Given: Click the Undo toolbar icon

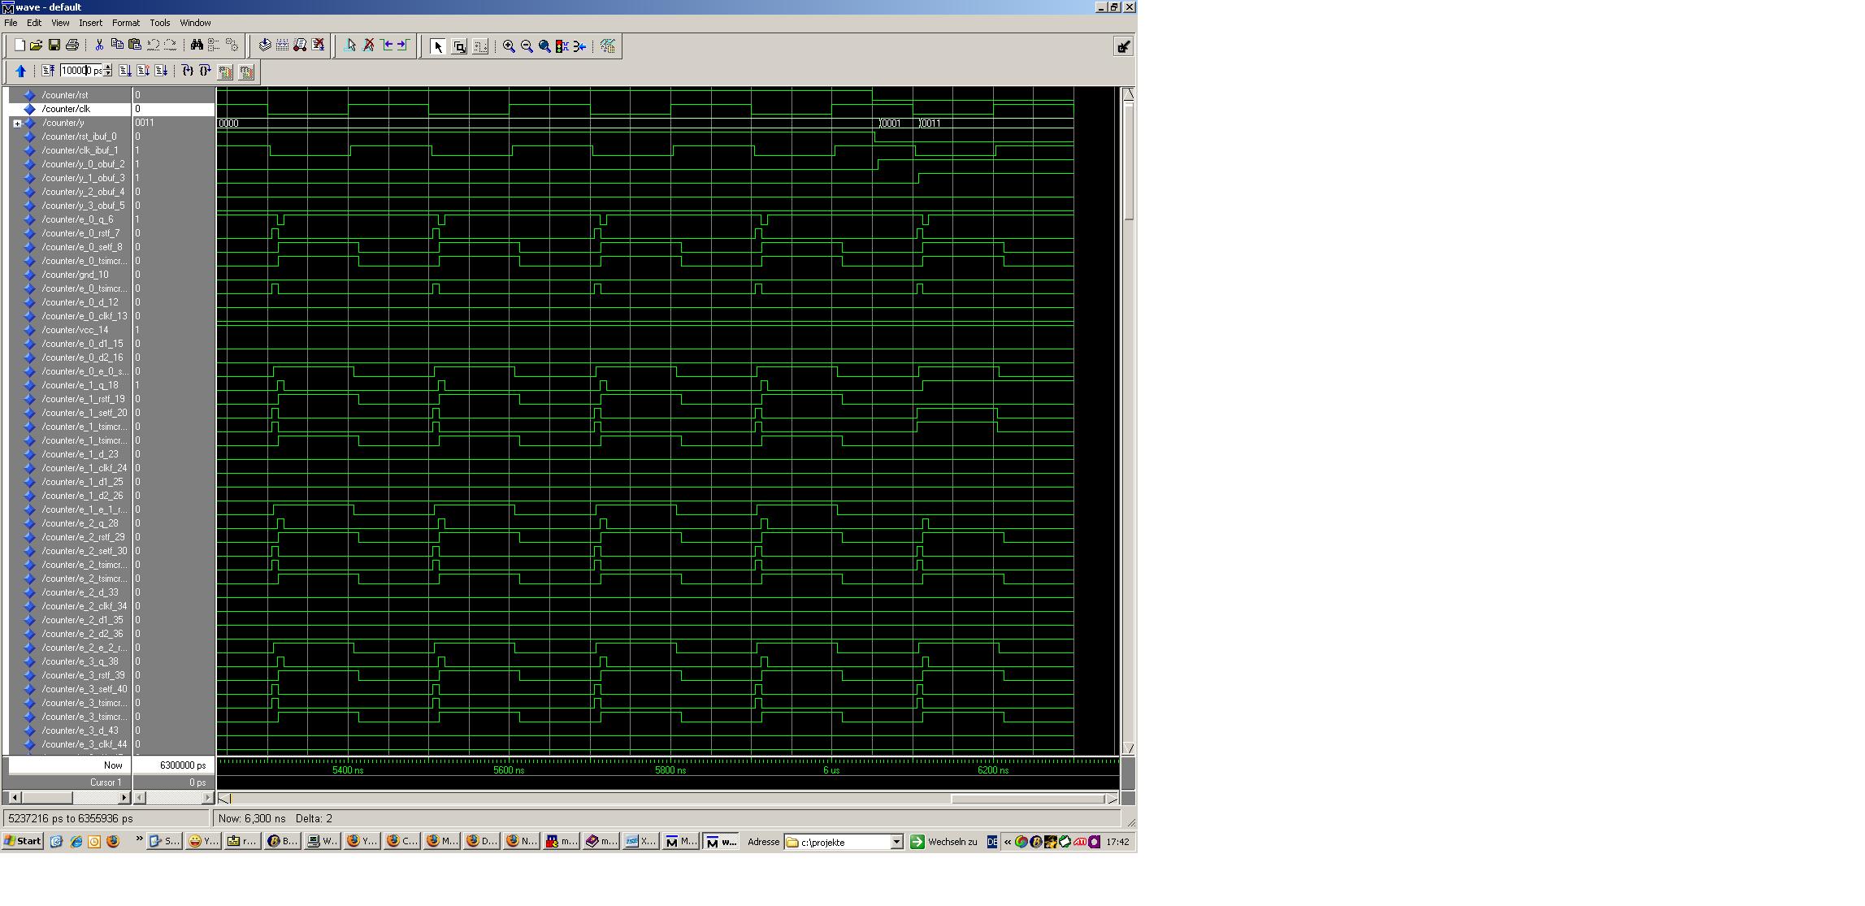Looking at the screenshot, I should coord(153,46).
